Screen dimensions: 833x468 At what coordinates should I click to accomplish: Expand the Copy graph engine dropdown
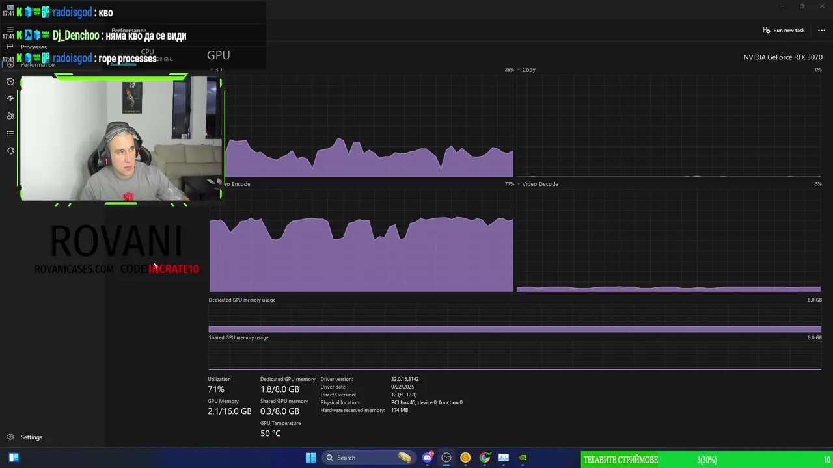519,70
